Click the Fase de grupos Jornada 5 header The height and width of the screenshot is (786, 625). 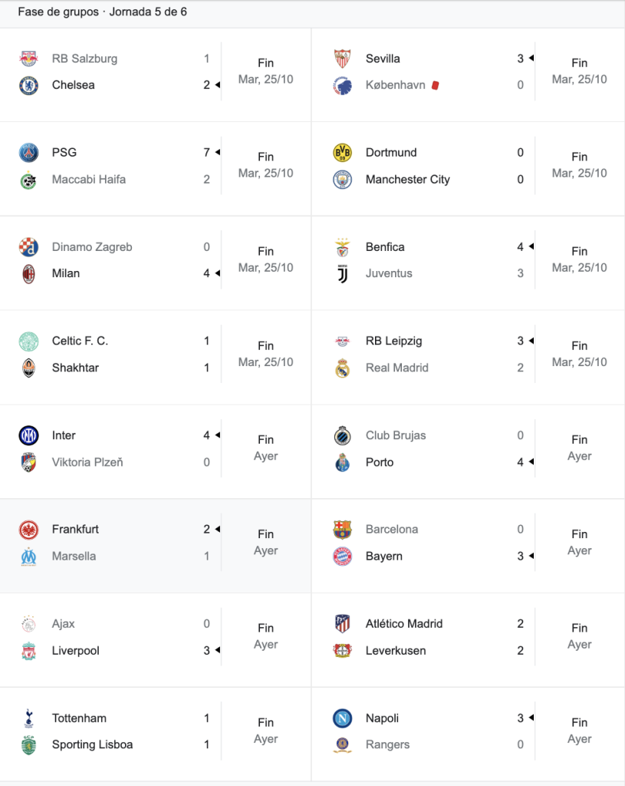[103, 12]
